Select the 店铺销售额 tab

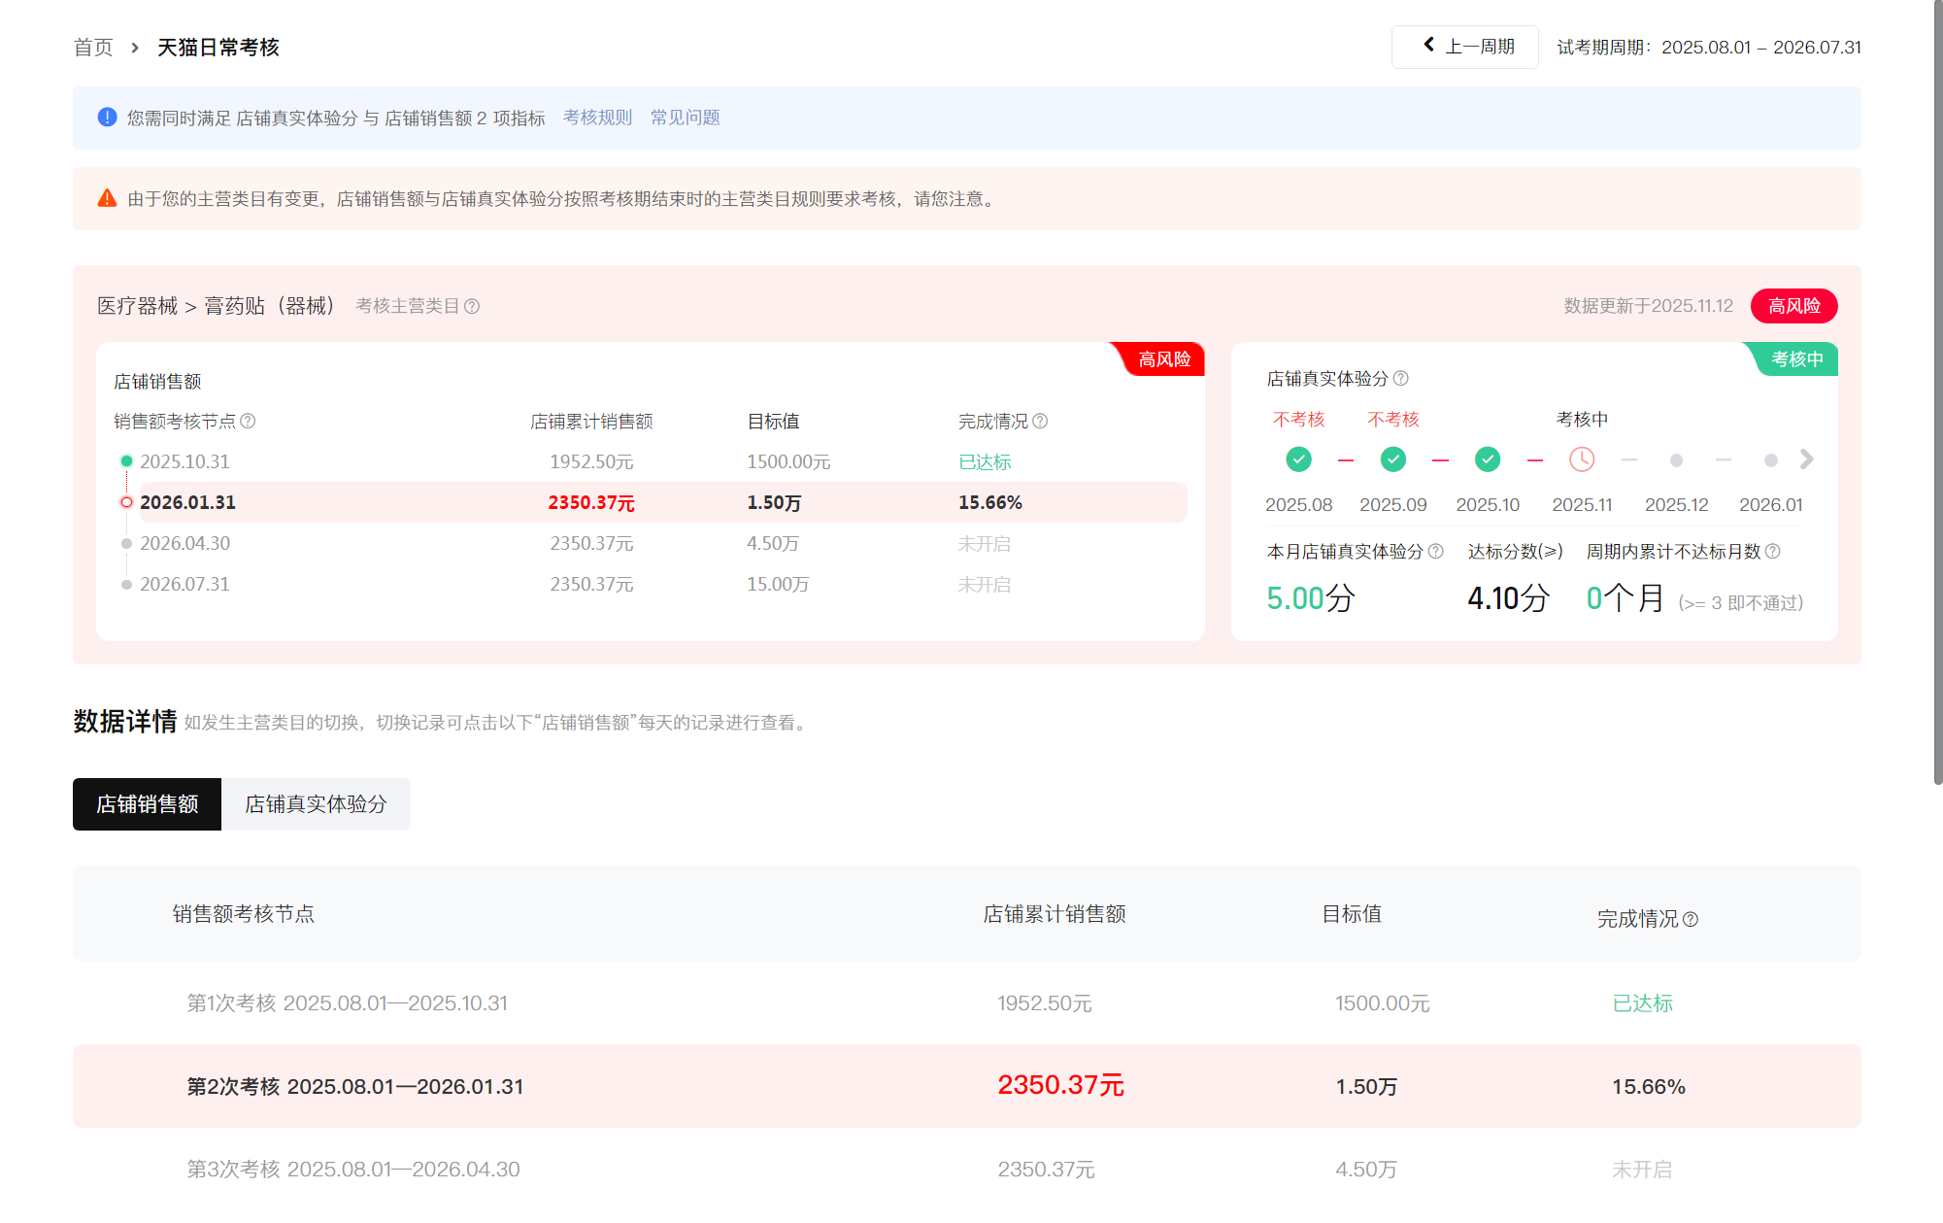tap(147, 804)
